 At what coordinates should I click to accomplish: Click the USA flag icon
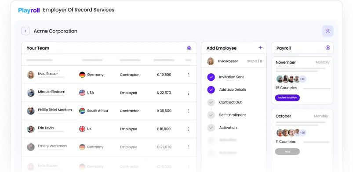tap(82, 93)
